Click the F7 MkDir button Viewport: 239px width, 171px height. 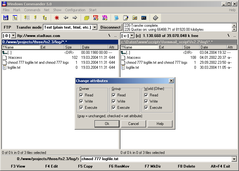pos(153,166)
